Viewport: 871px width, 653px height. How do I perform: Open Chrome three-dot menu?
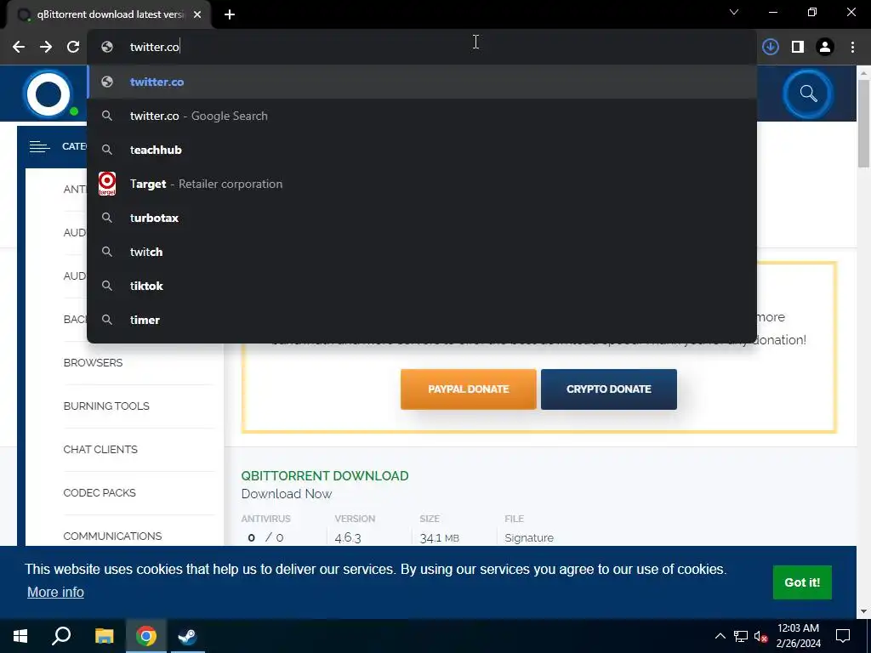(x=852, y=48)
